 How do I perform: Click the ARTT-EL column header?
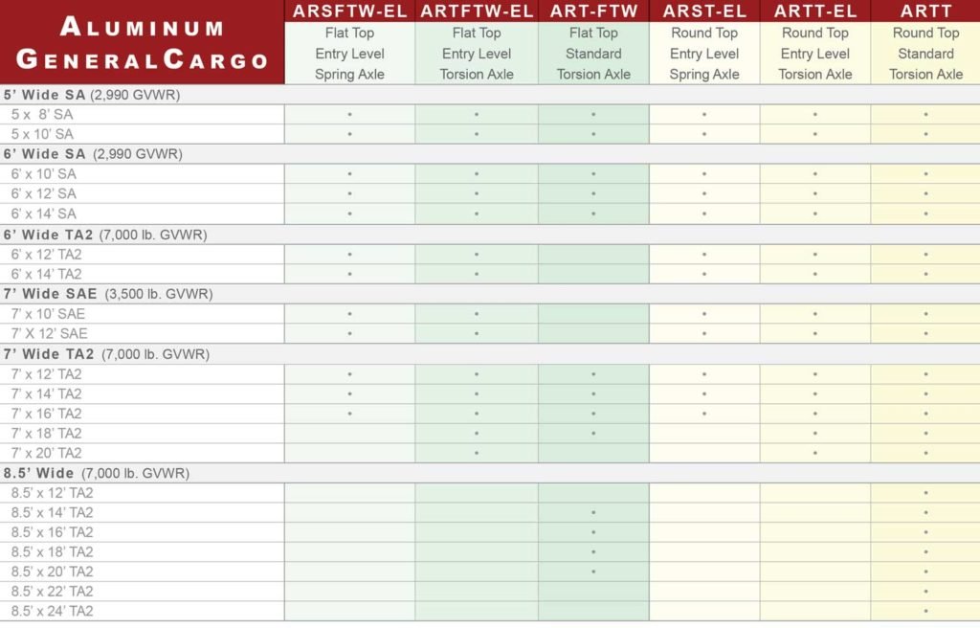pyautogui.click(x=814, y=11)
